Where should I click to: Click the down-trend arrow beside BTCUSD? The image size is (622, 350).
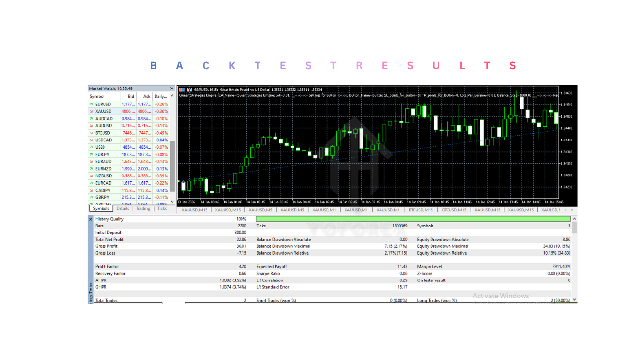pos(92,133)
